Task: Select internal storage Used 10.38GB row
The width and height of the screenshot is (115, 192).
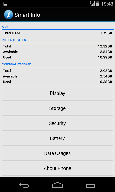Action: [57, 57]
